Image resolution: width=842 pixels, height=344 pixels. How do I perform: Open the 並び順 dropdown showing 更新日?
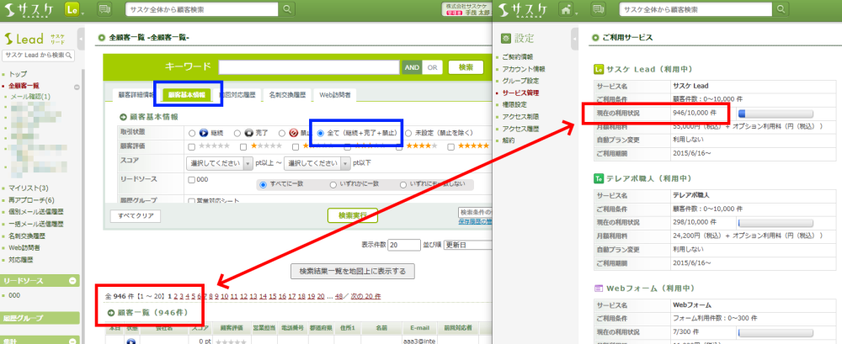click(x=467, y=245)
